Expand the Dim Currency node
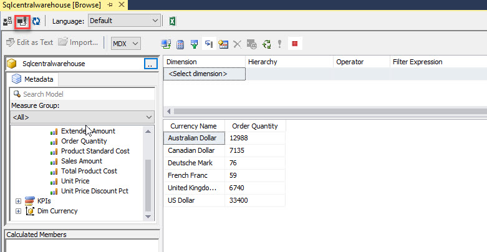This screenshot has width=487, height=252. click(18, 211)
